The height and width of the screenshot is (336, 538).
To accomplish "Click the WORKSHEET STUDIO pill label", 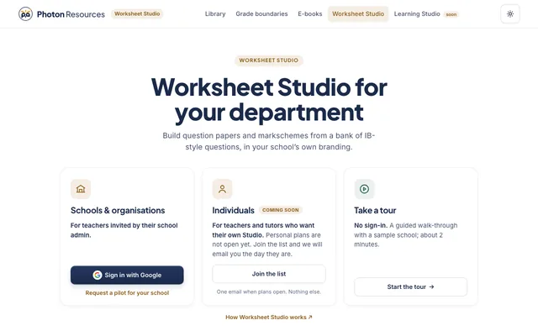I will click(269, 60).
